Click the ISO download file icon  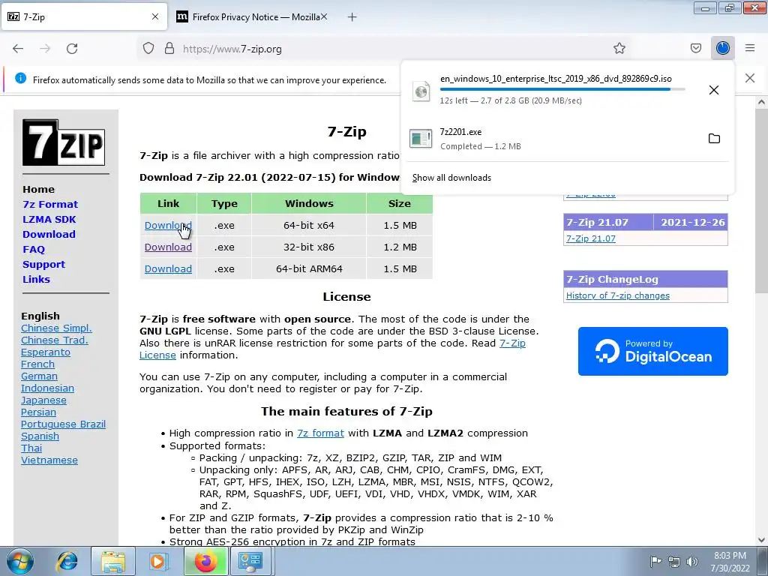coord(421,91)
